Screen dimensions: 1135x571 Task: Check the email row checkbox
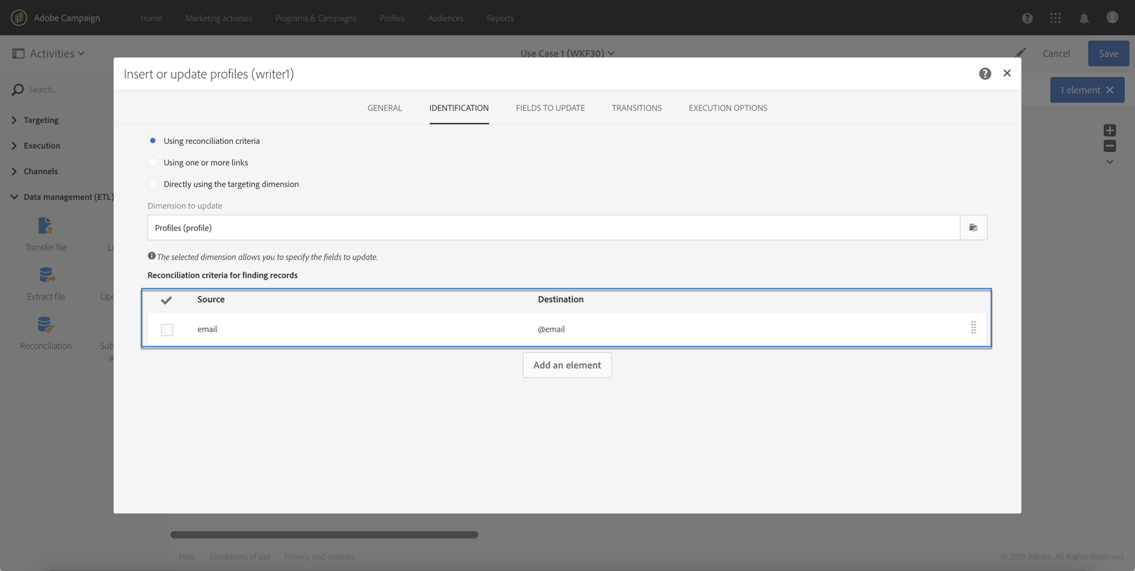(167, 329)
